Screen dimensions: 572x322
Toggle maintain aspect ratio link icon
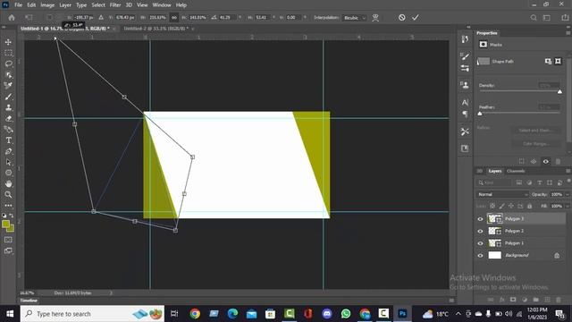pyautogui.click(x=174, y=18)
